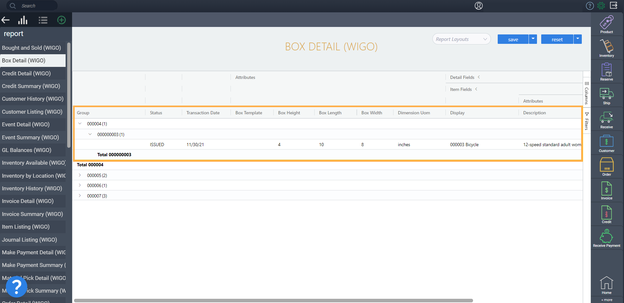624x303 pixels.
Task: Open Invoice Detail (WIGO) report
Action: tap(33, 201)
